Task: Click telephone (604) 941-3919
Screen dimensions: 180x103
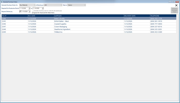Action: [x=163, y=21]
